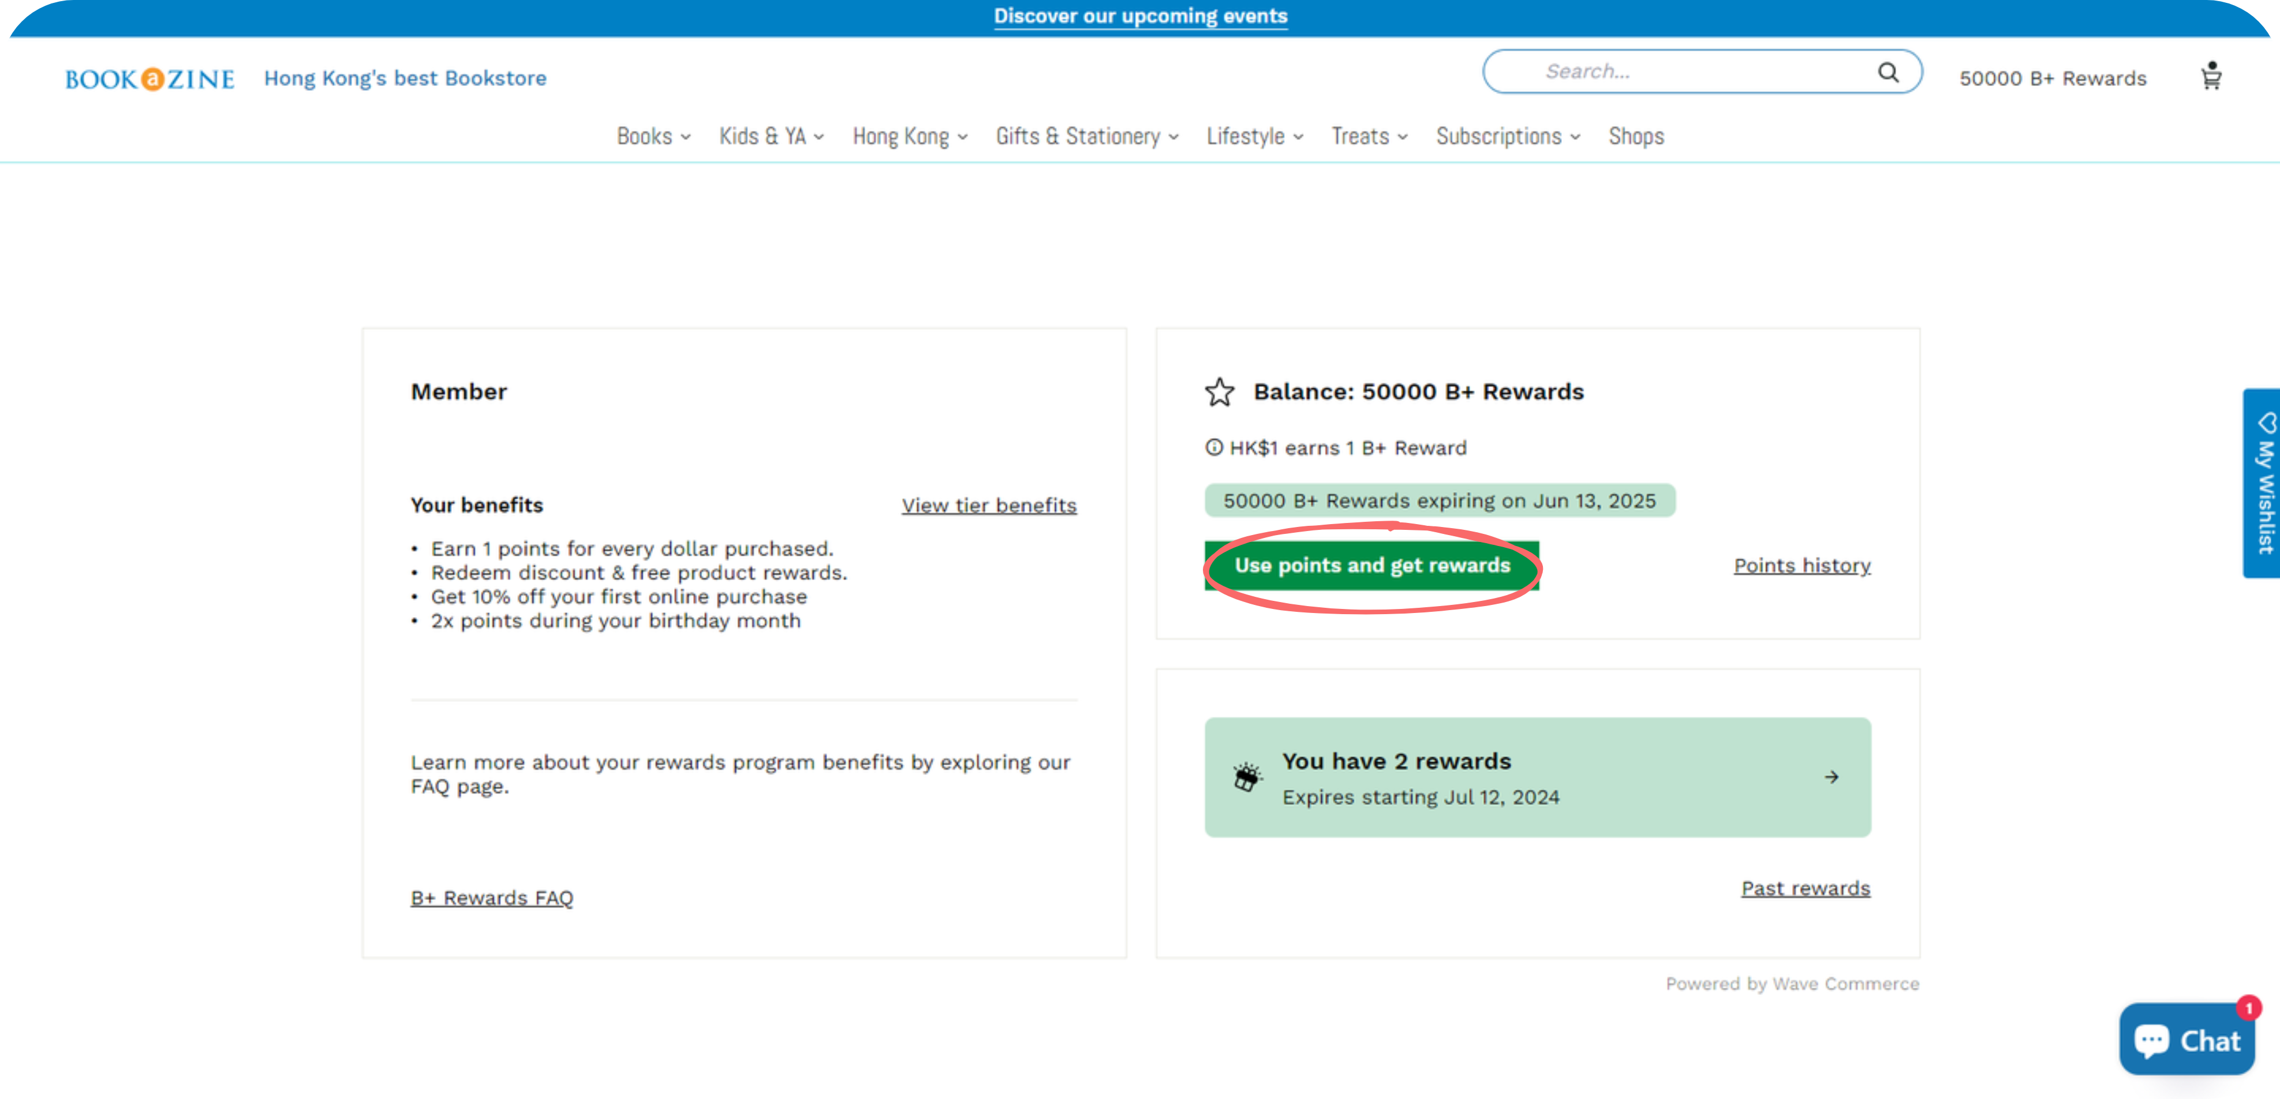Click the search magnifier icon
Image resolution: width=2280 pixels, height=1099 pixels.
click(x=1888, y=73)
